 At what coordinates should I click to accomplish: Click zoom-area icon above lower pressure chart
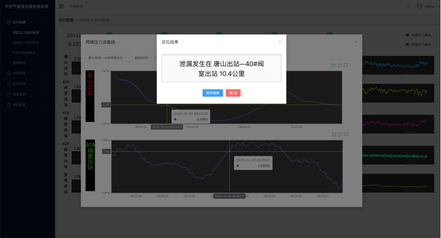coord(333,134)
